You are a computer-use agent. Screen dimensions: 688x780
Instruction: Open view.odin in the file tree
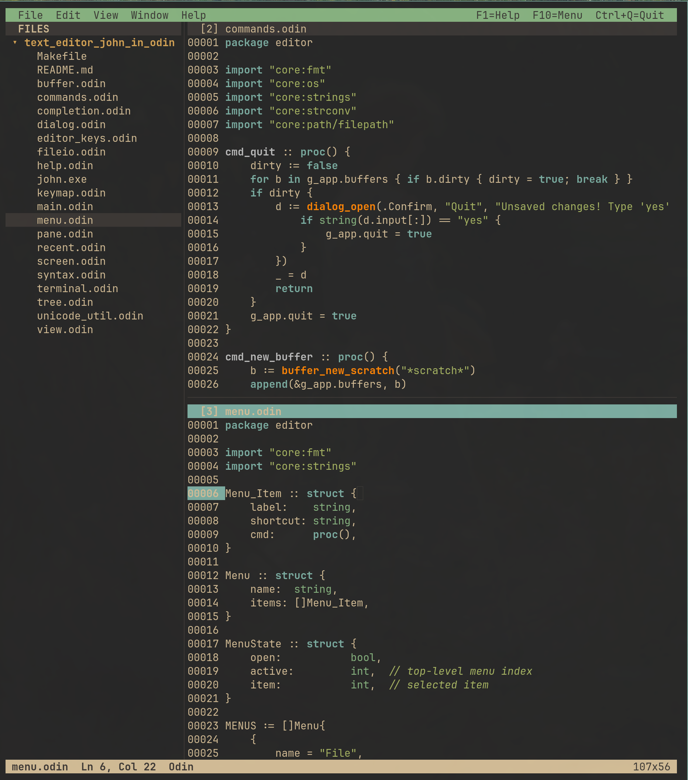[x=65, y=330]
